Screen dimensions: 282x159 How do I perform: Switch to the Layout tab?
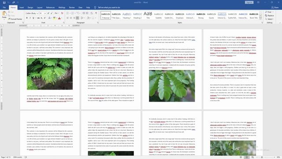click(x=40, y=8)
